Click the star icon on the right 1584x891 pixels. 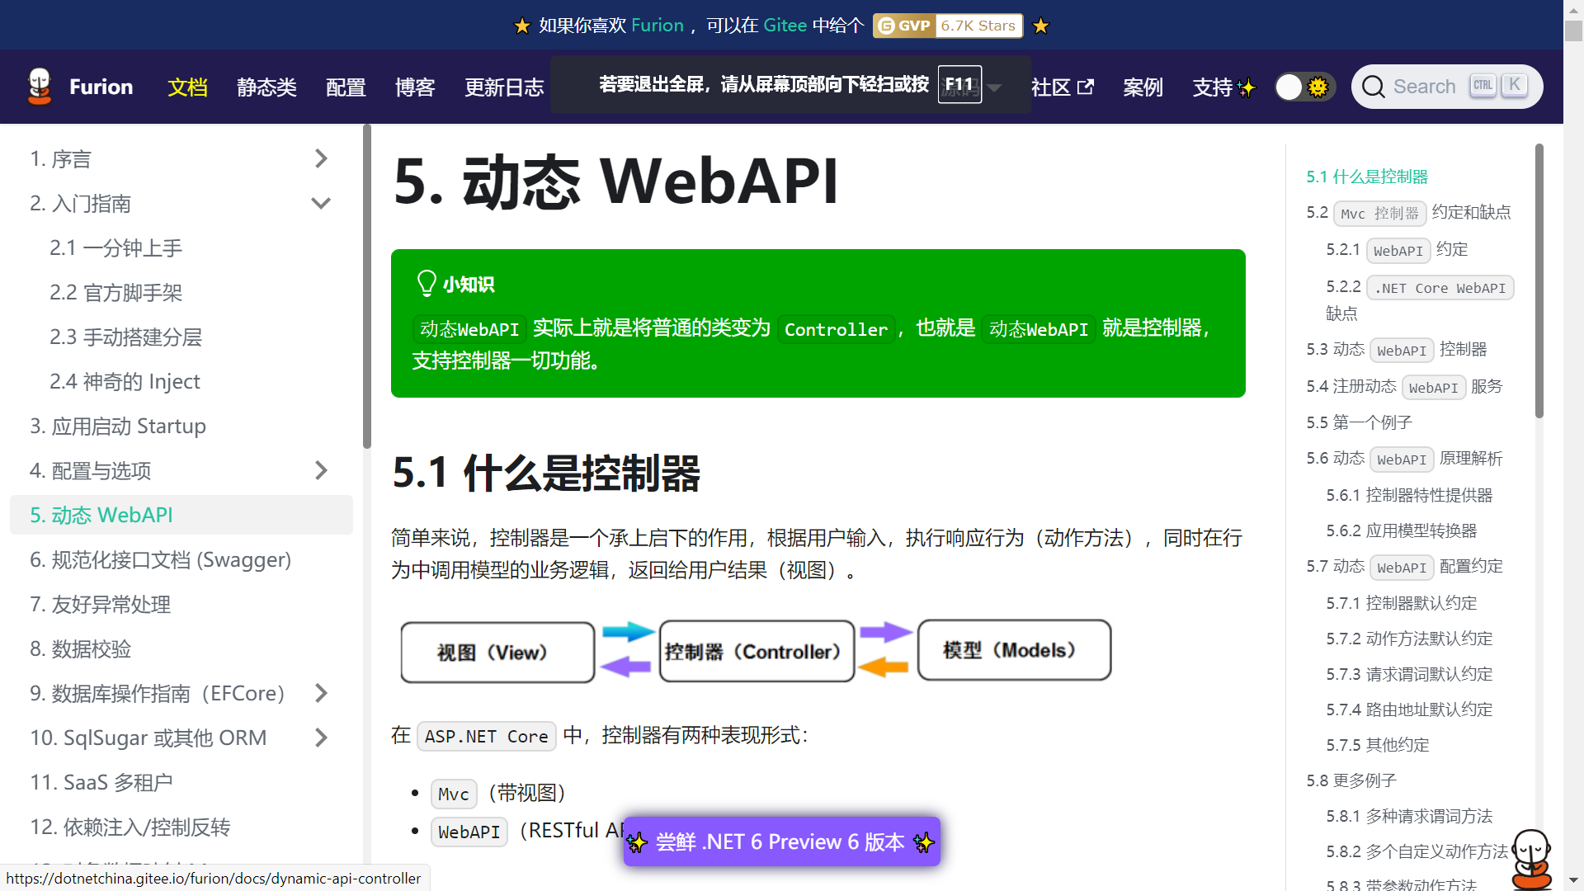tap(1041, 24)
